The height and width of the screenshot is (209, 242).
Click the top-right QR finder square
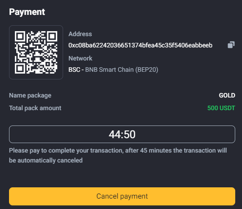[x=52, y=36]
